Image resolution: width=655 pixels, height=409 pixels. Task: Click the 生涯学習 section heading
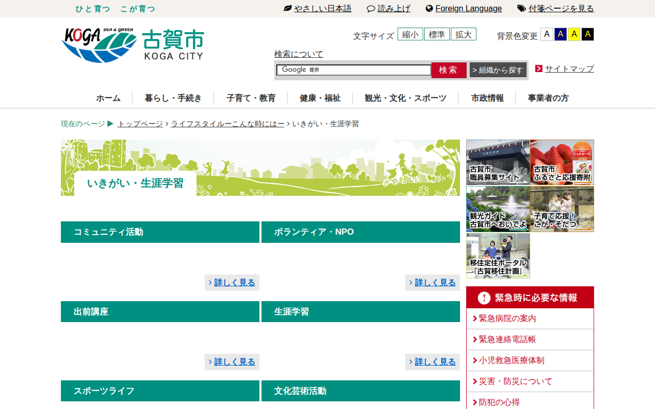point(361,312)
